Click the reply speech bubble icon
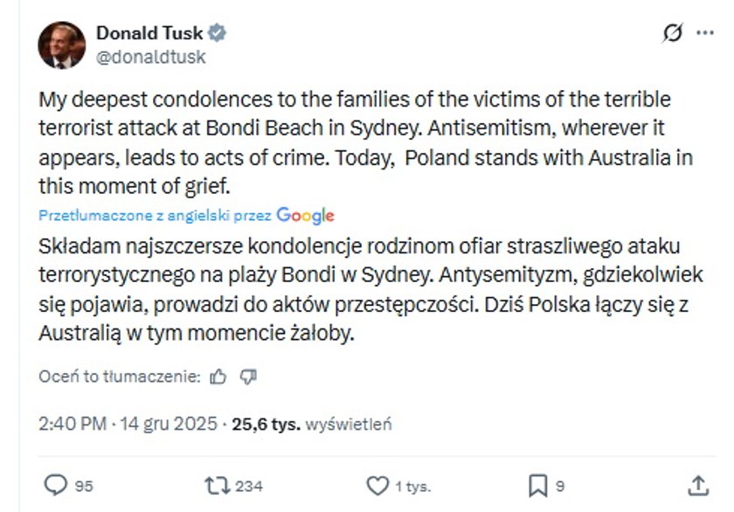This screenshot has height=512, width=734. [x=56, y=485]
